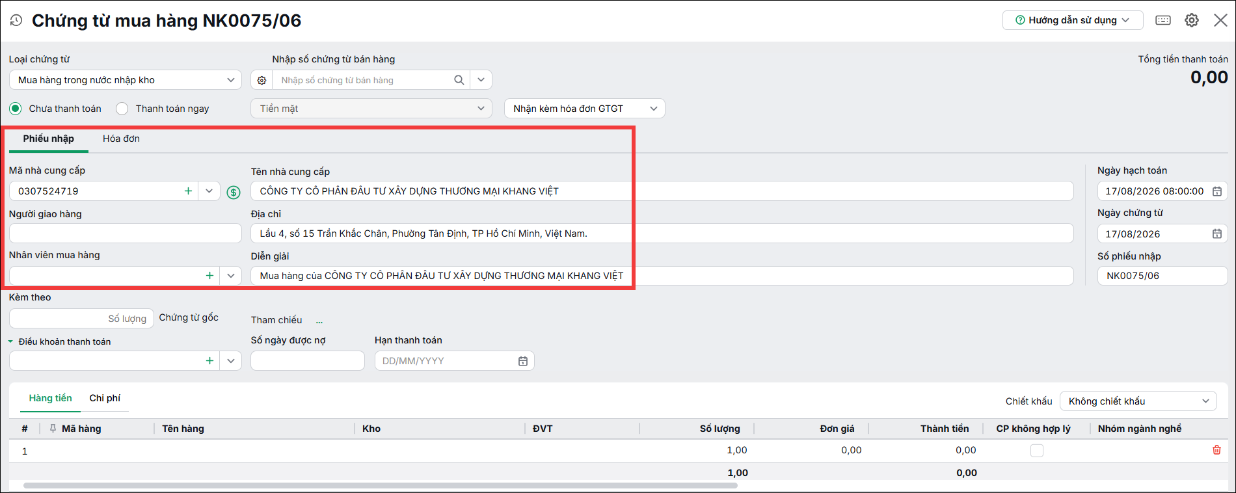Open the Loại chứng từ dropdown
1236x493 pixels.
click(126, 80)
